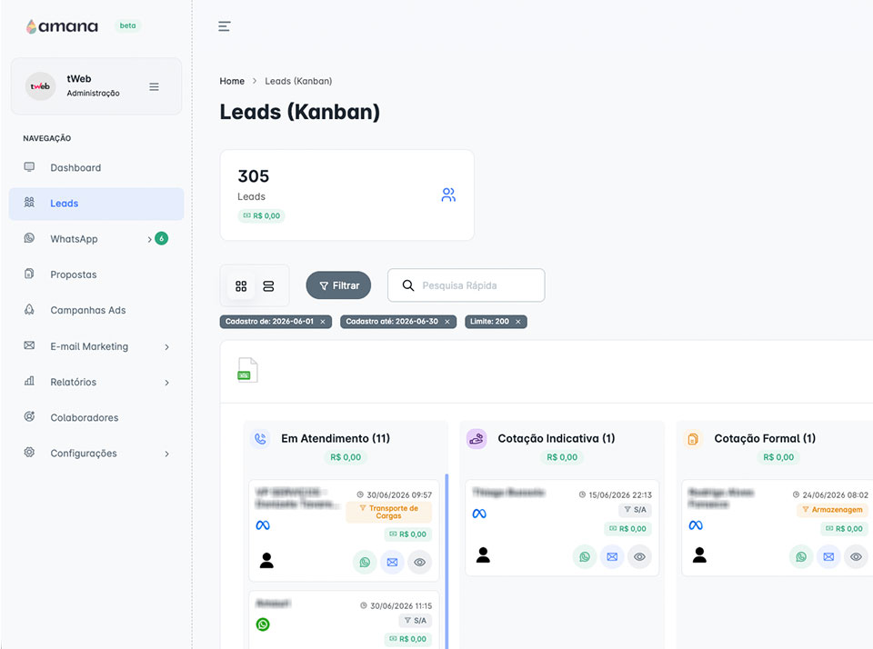
Task: Expand the Configurações submenu
Action: coord(167,454)
